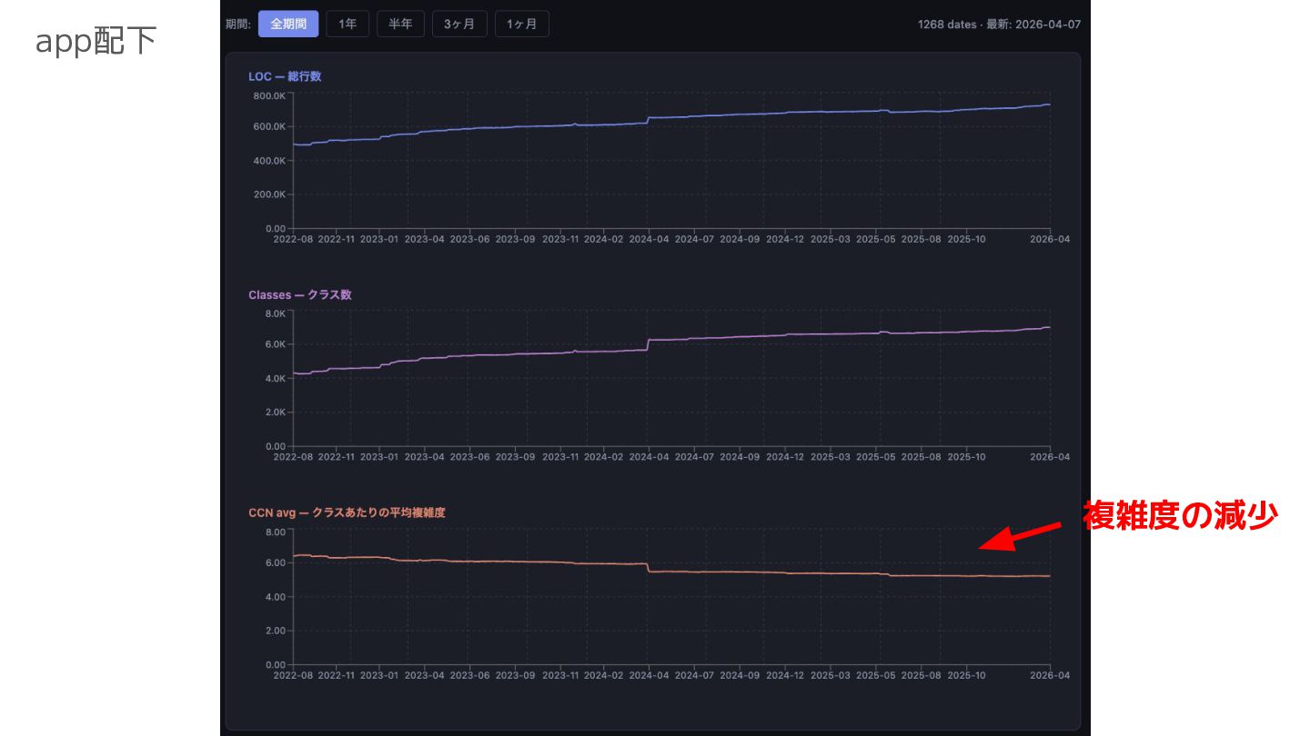Click the 800.0K axis label in LOC chart
1310x736 pixels.
[x=268, y=95]
